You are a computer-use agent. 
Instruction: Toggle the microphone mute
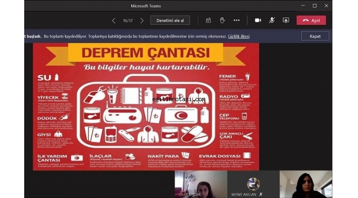272,20
